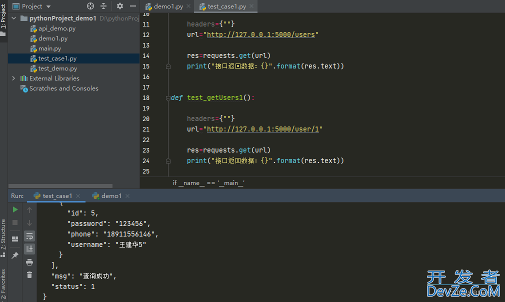The width and height of the screenshot is (505, 302).
Task: Click the "password": "123456" console line
Action: click(x=109, y=223)
